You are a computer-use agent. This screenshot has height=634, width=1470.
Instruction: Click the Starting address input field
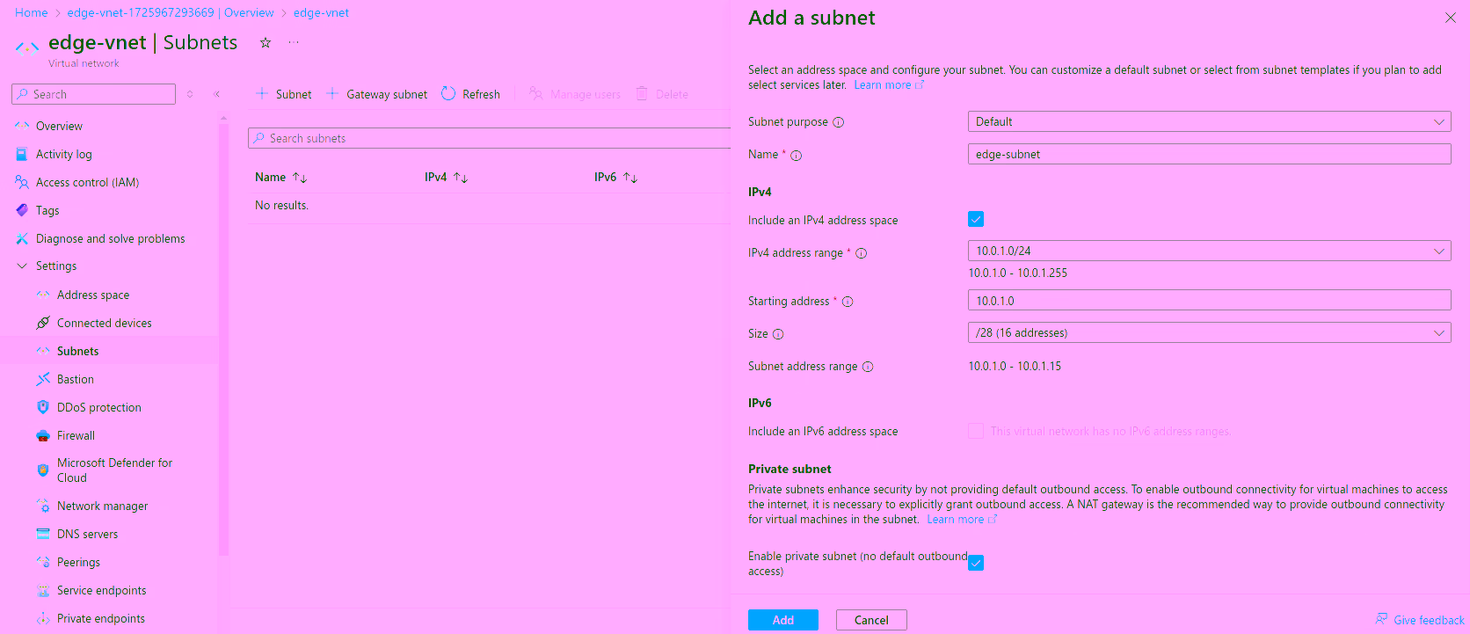(x=1209, y=300)
